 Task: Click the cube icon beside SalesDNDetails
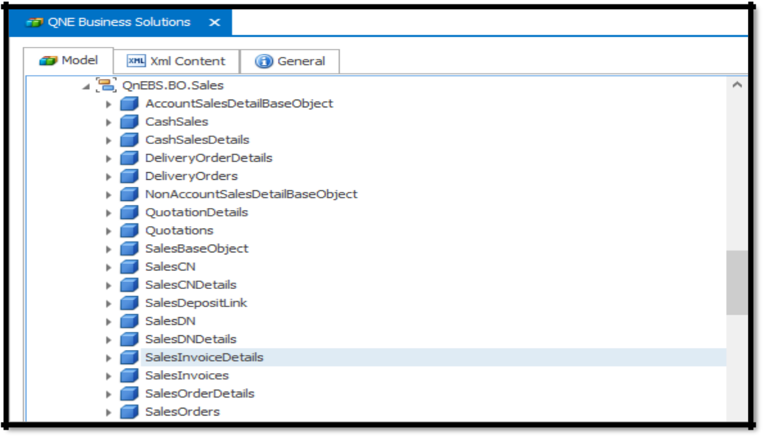(x=129, y=339)
